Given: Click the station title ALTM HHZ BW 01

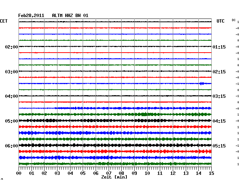Looking at the screenshot, I should [x=70, y=16].
